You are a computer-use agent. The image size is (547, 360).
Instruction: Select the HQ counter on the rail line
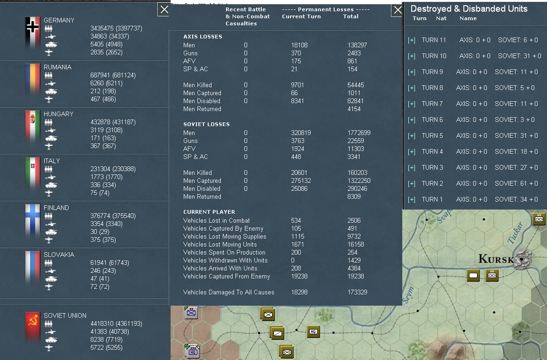click(313, 332)
